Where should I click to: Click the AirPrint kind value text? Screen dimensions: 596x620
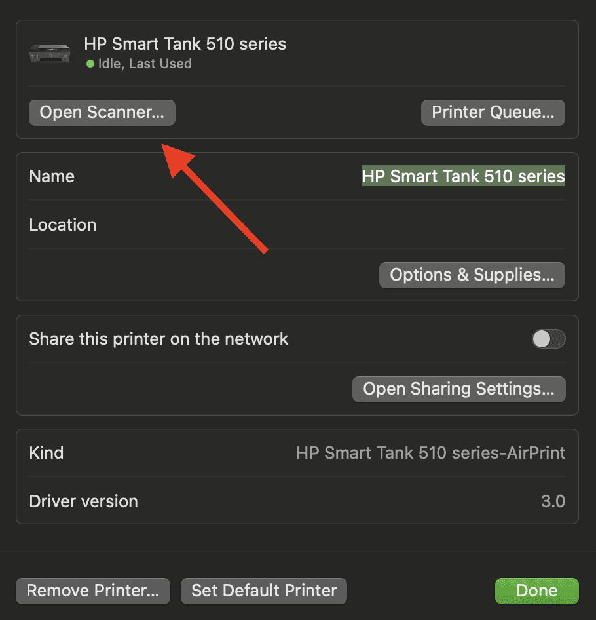click(430, 453)
